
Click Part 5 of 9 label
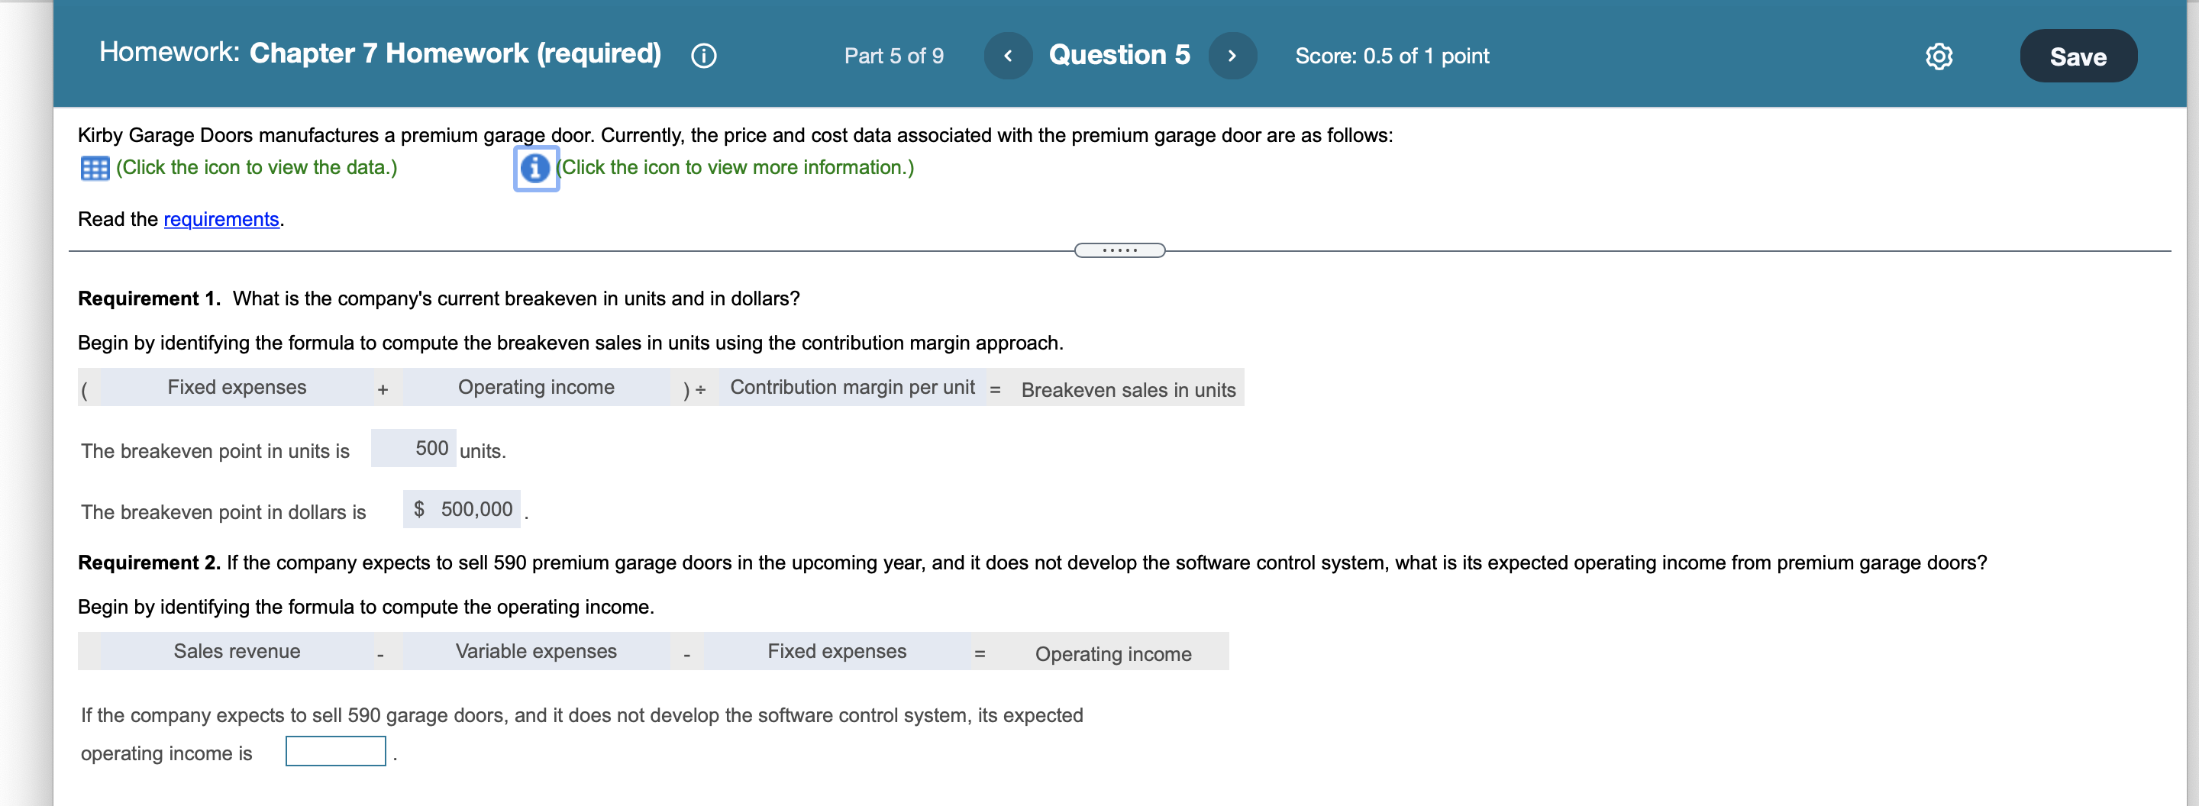pos(893,56)
